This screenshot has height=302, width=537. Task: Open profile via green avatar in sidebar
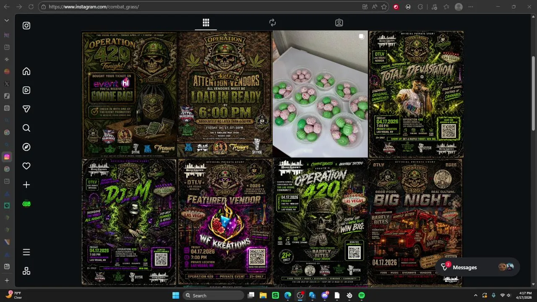26,204
